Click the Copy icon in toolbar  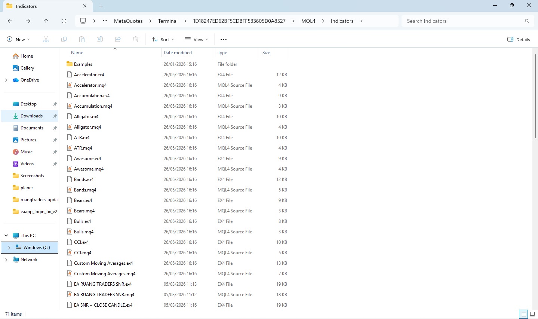(64, 39)
